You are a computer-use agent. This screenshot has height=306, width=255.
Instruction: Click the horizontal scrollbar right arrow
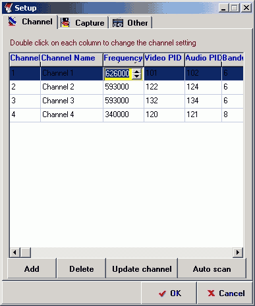coord(238,253)
